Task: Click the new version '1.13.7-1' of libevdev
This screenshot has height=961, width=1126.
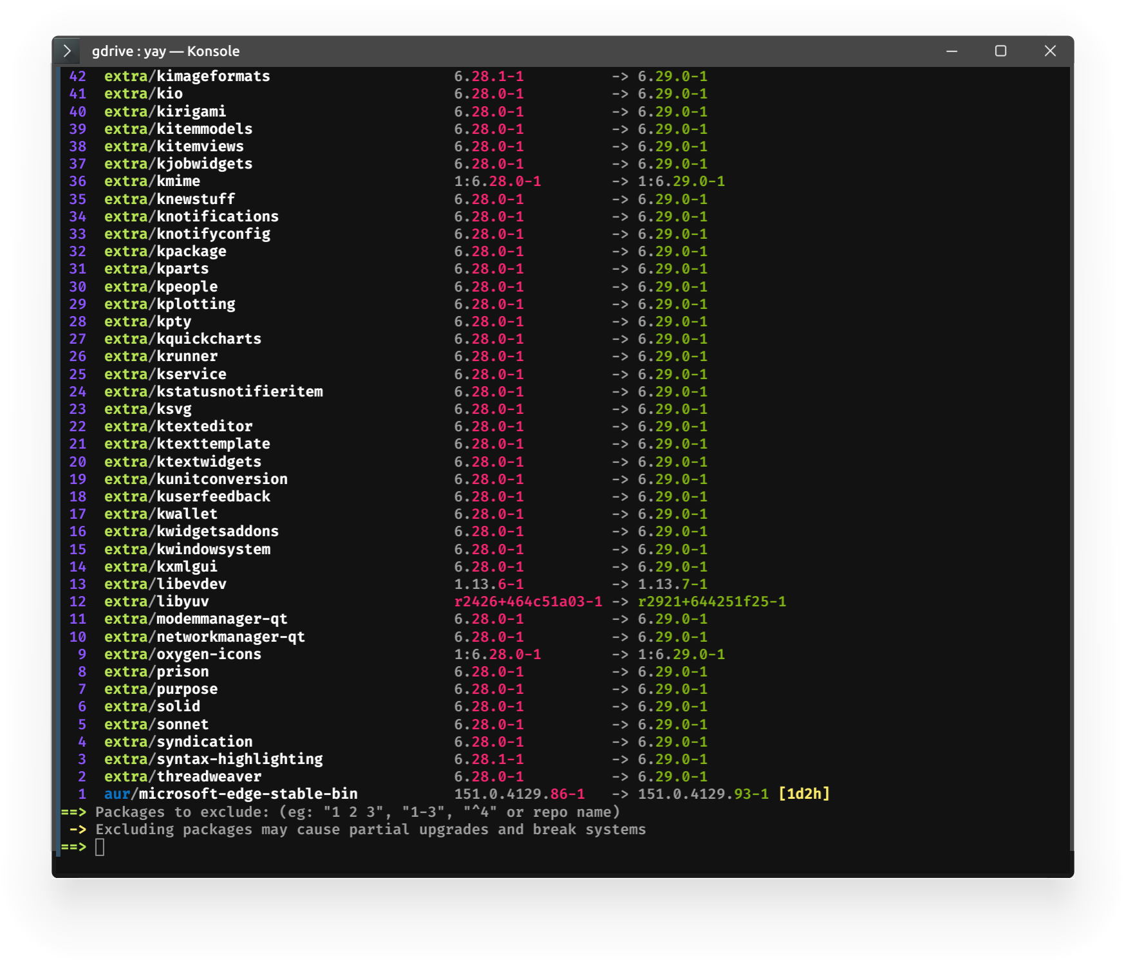Action: click(x=673, y=584)
